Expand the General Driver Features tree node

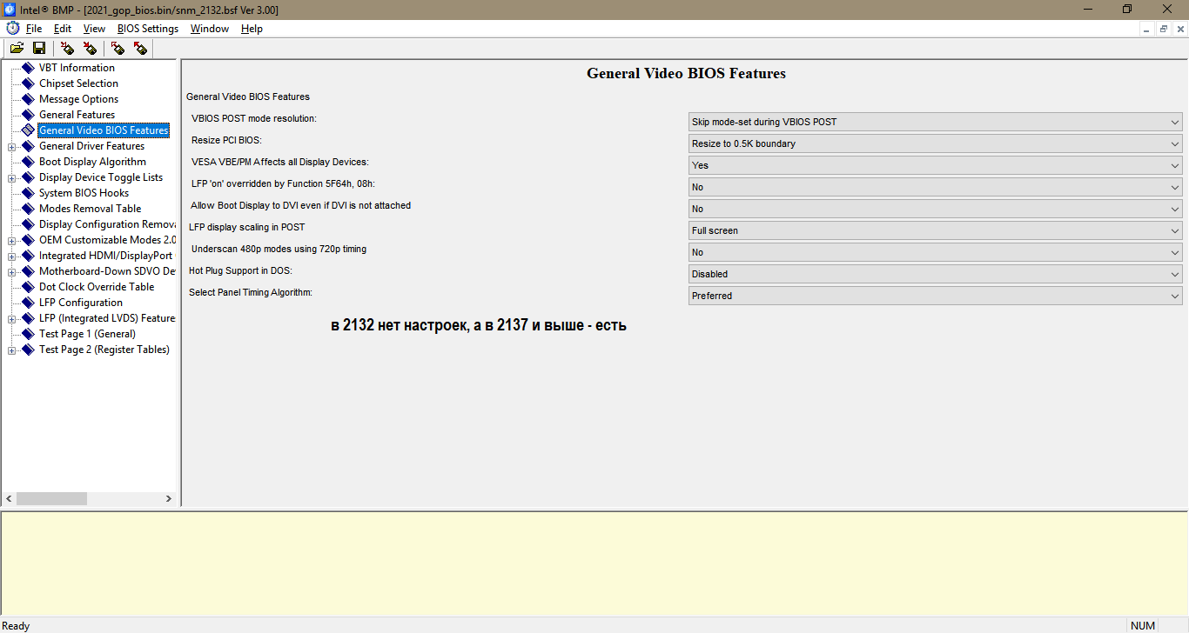pyautogui.click(x=12, y=146)
